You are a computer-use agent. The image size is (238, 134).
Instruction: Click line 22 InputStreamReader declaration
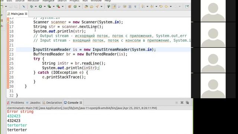(x=94, y=50)
